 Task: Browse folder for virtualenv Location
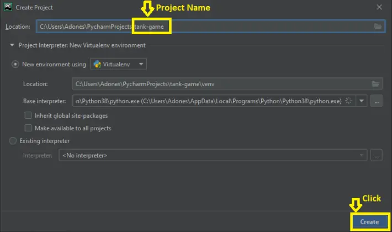tap(375, 84)
